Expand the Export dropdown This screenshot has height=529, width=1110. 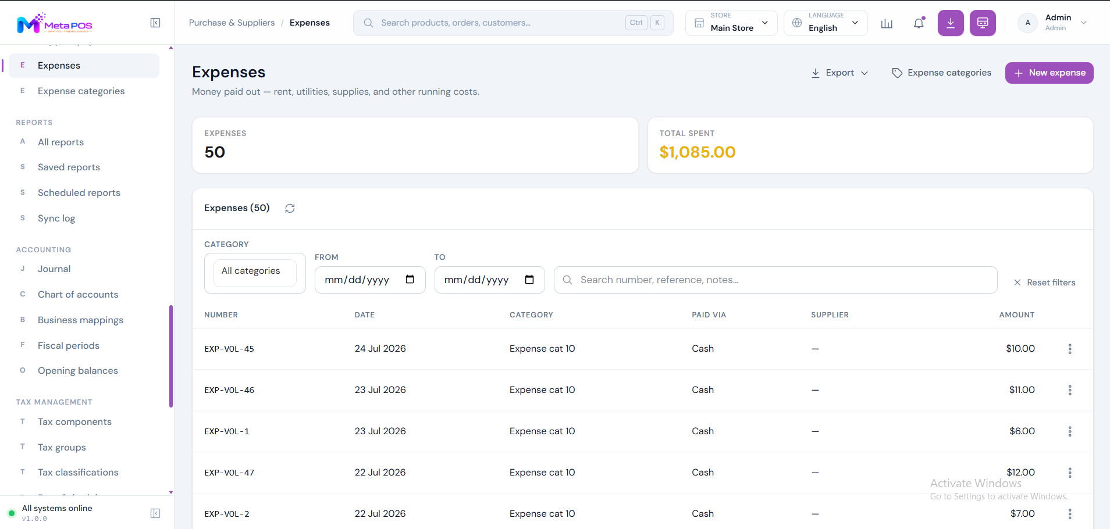(x=839, y=73)
